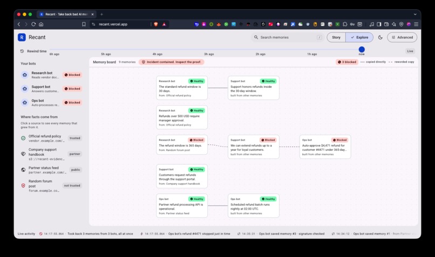Click the blue Rewind time slider handle
Screen dimensions: 435x257
(362, 50)
